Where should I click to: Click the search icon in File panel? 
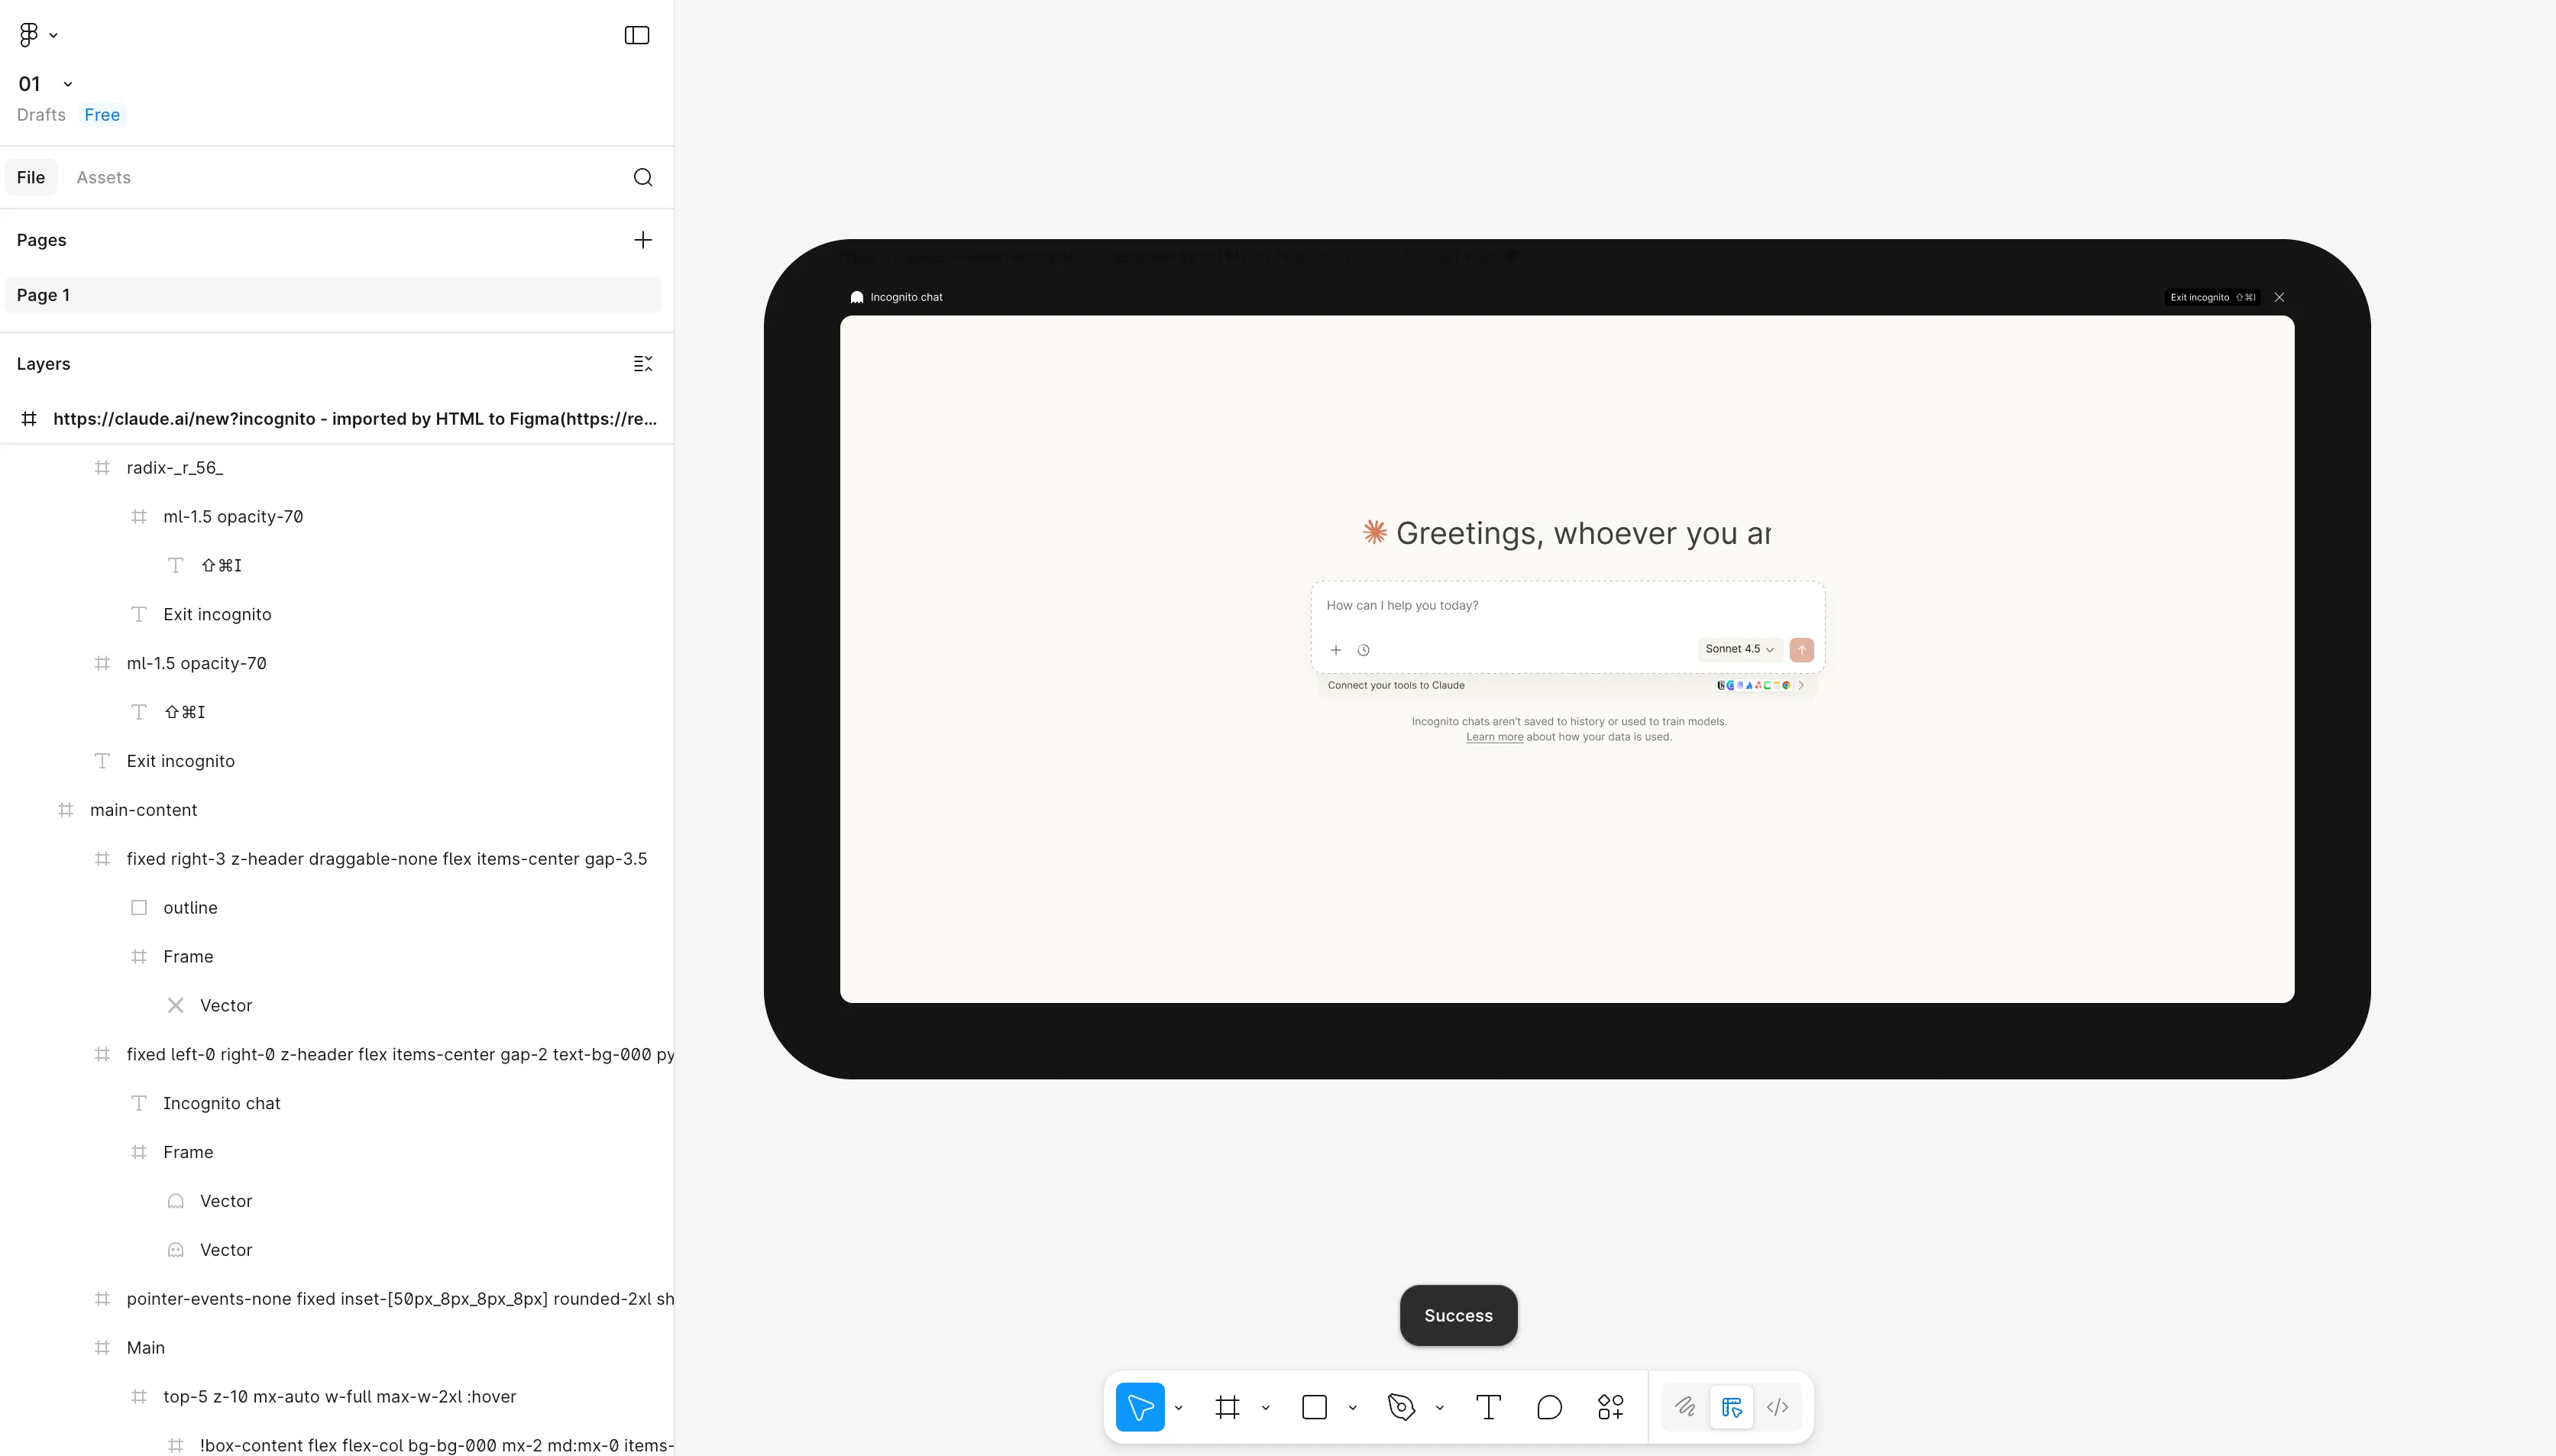(x=643, y=177)
